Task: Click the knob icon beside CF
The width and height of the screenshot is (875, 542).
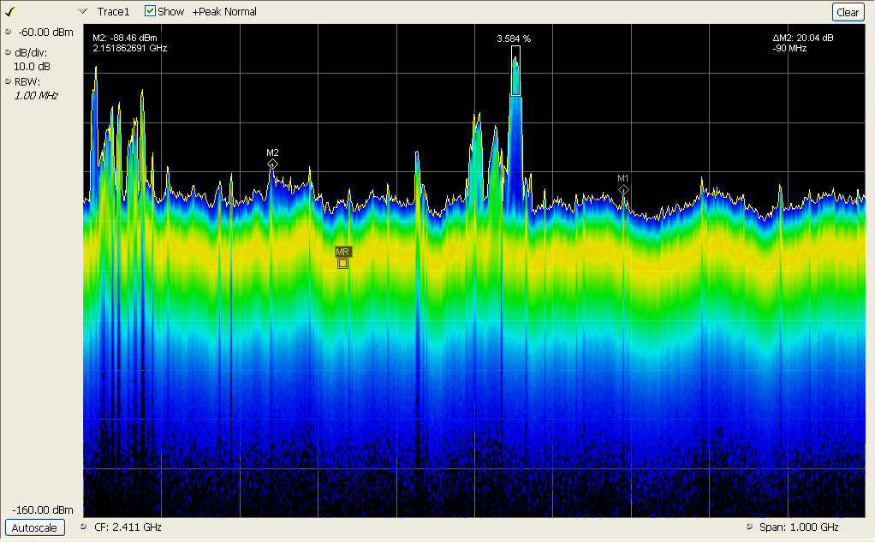Action: 84,527
